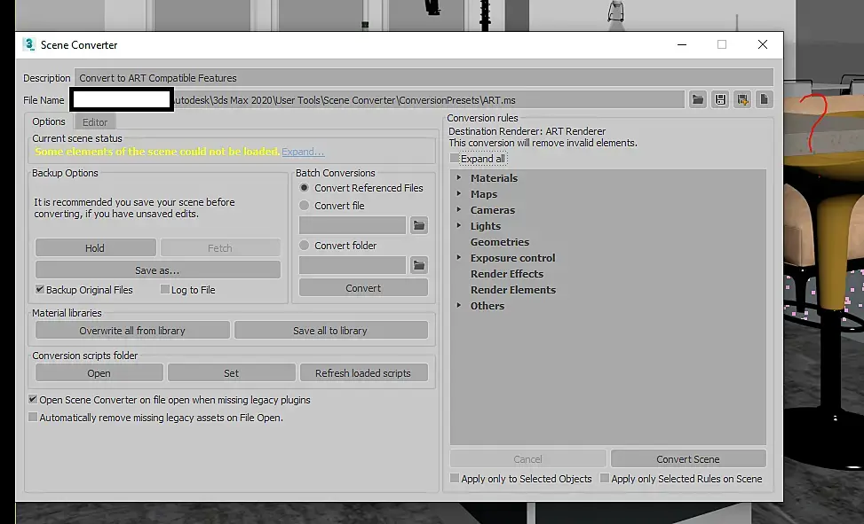Click the save preset as icon
Viewport: 864px width, 524px height.
point(742,99)
